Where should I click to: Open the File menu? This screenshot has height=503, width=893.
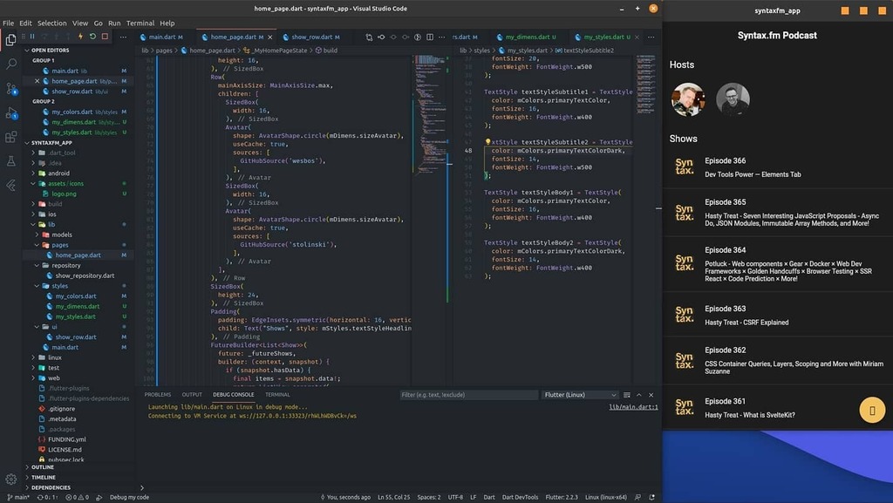[8, 24]
